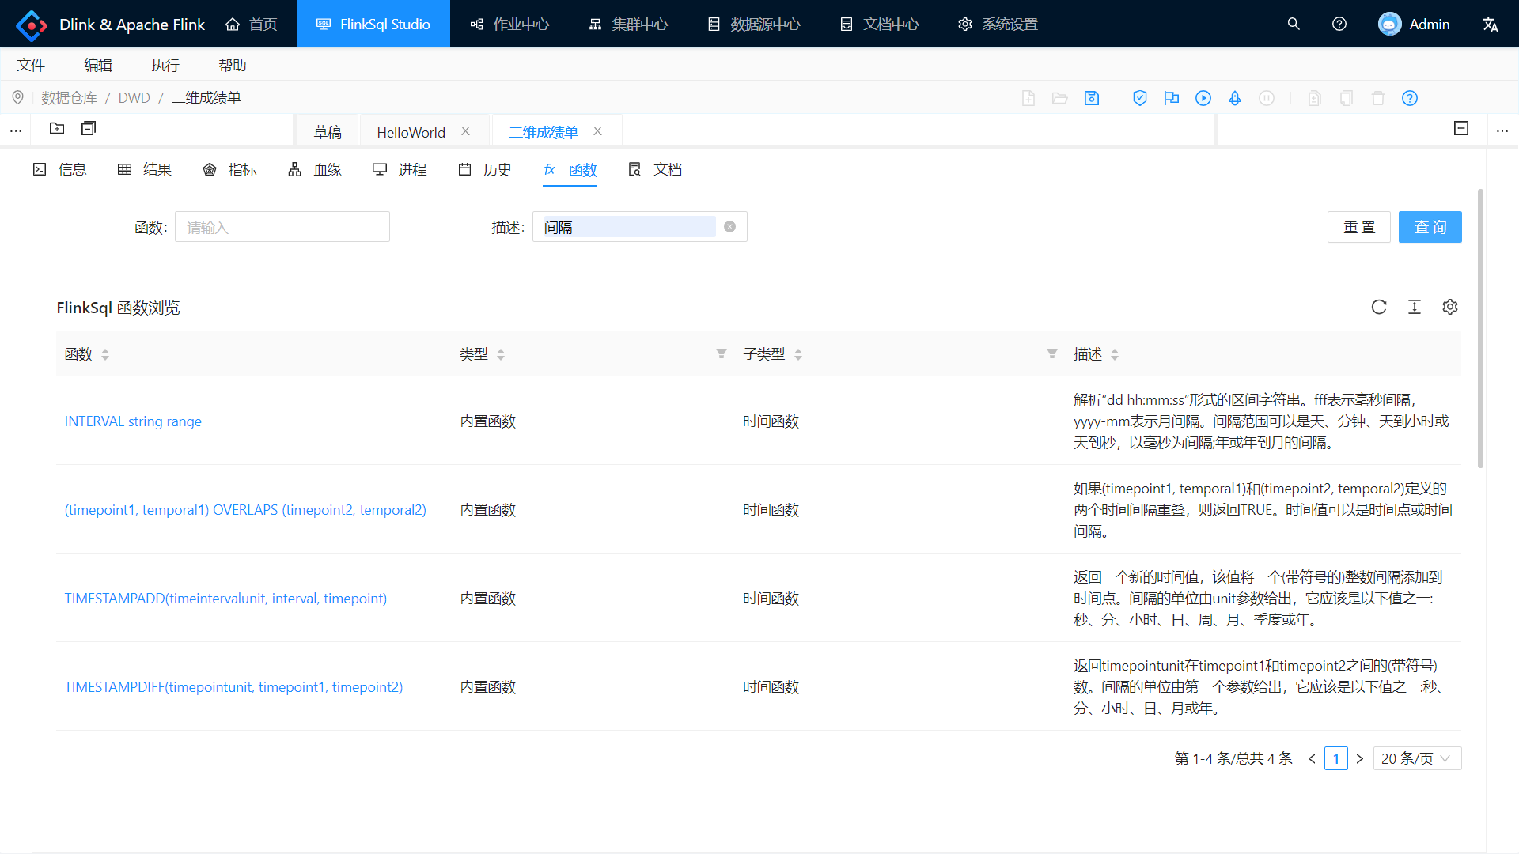Run the job with the play icon
The height and width of the screenshot is (854, 1519).
coord(1203,98)
